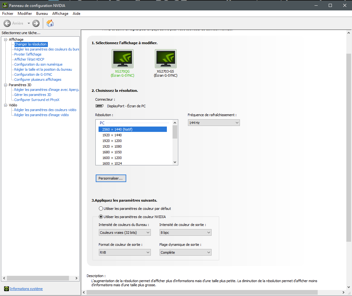Click the Forward arrow icon
The image size is (352, 296).
point(36,23)
